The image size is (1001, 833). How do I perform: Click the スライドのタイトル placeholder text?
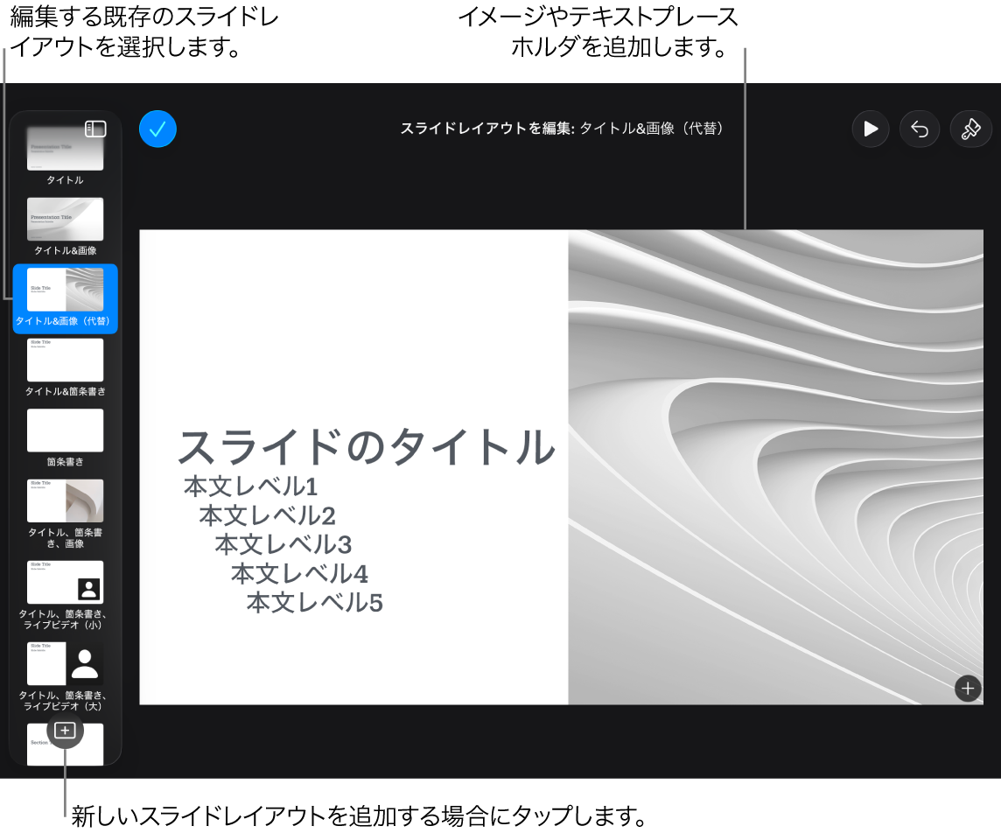[x=367, y=448]
